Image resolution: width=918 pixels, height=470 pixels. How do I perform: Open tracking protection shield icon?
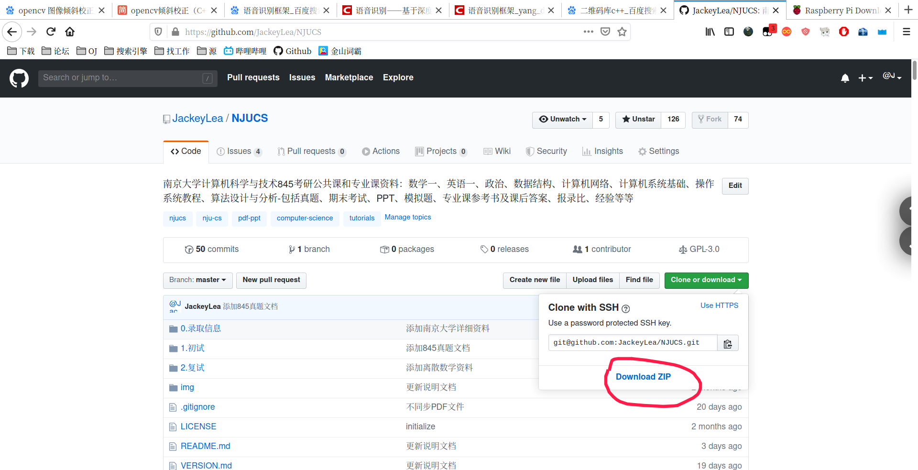(x=158, y=32)
